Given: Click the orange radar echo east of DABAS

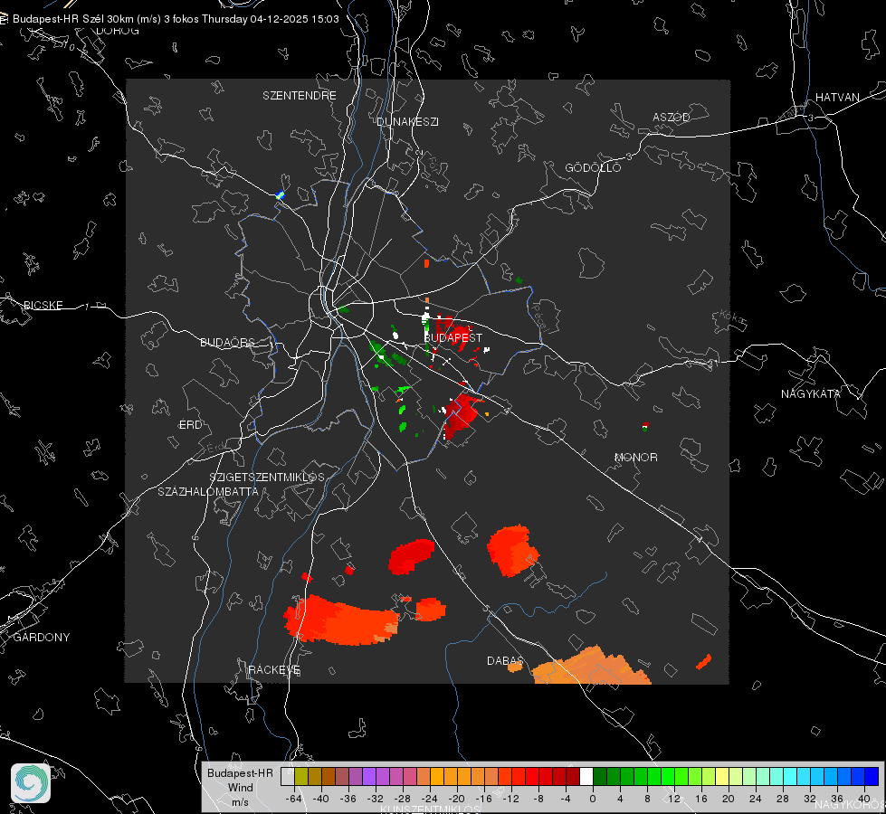Looking at the screenshot, I should 590,667.
